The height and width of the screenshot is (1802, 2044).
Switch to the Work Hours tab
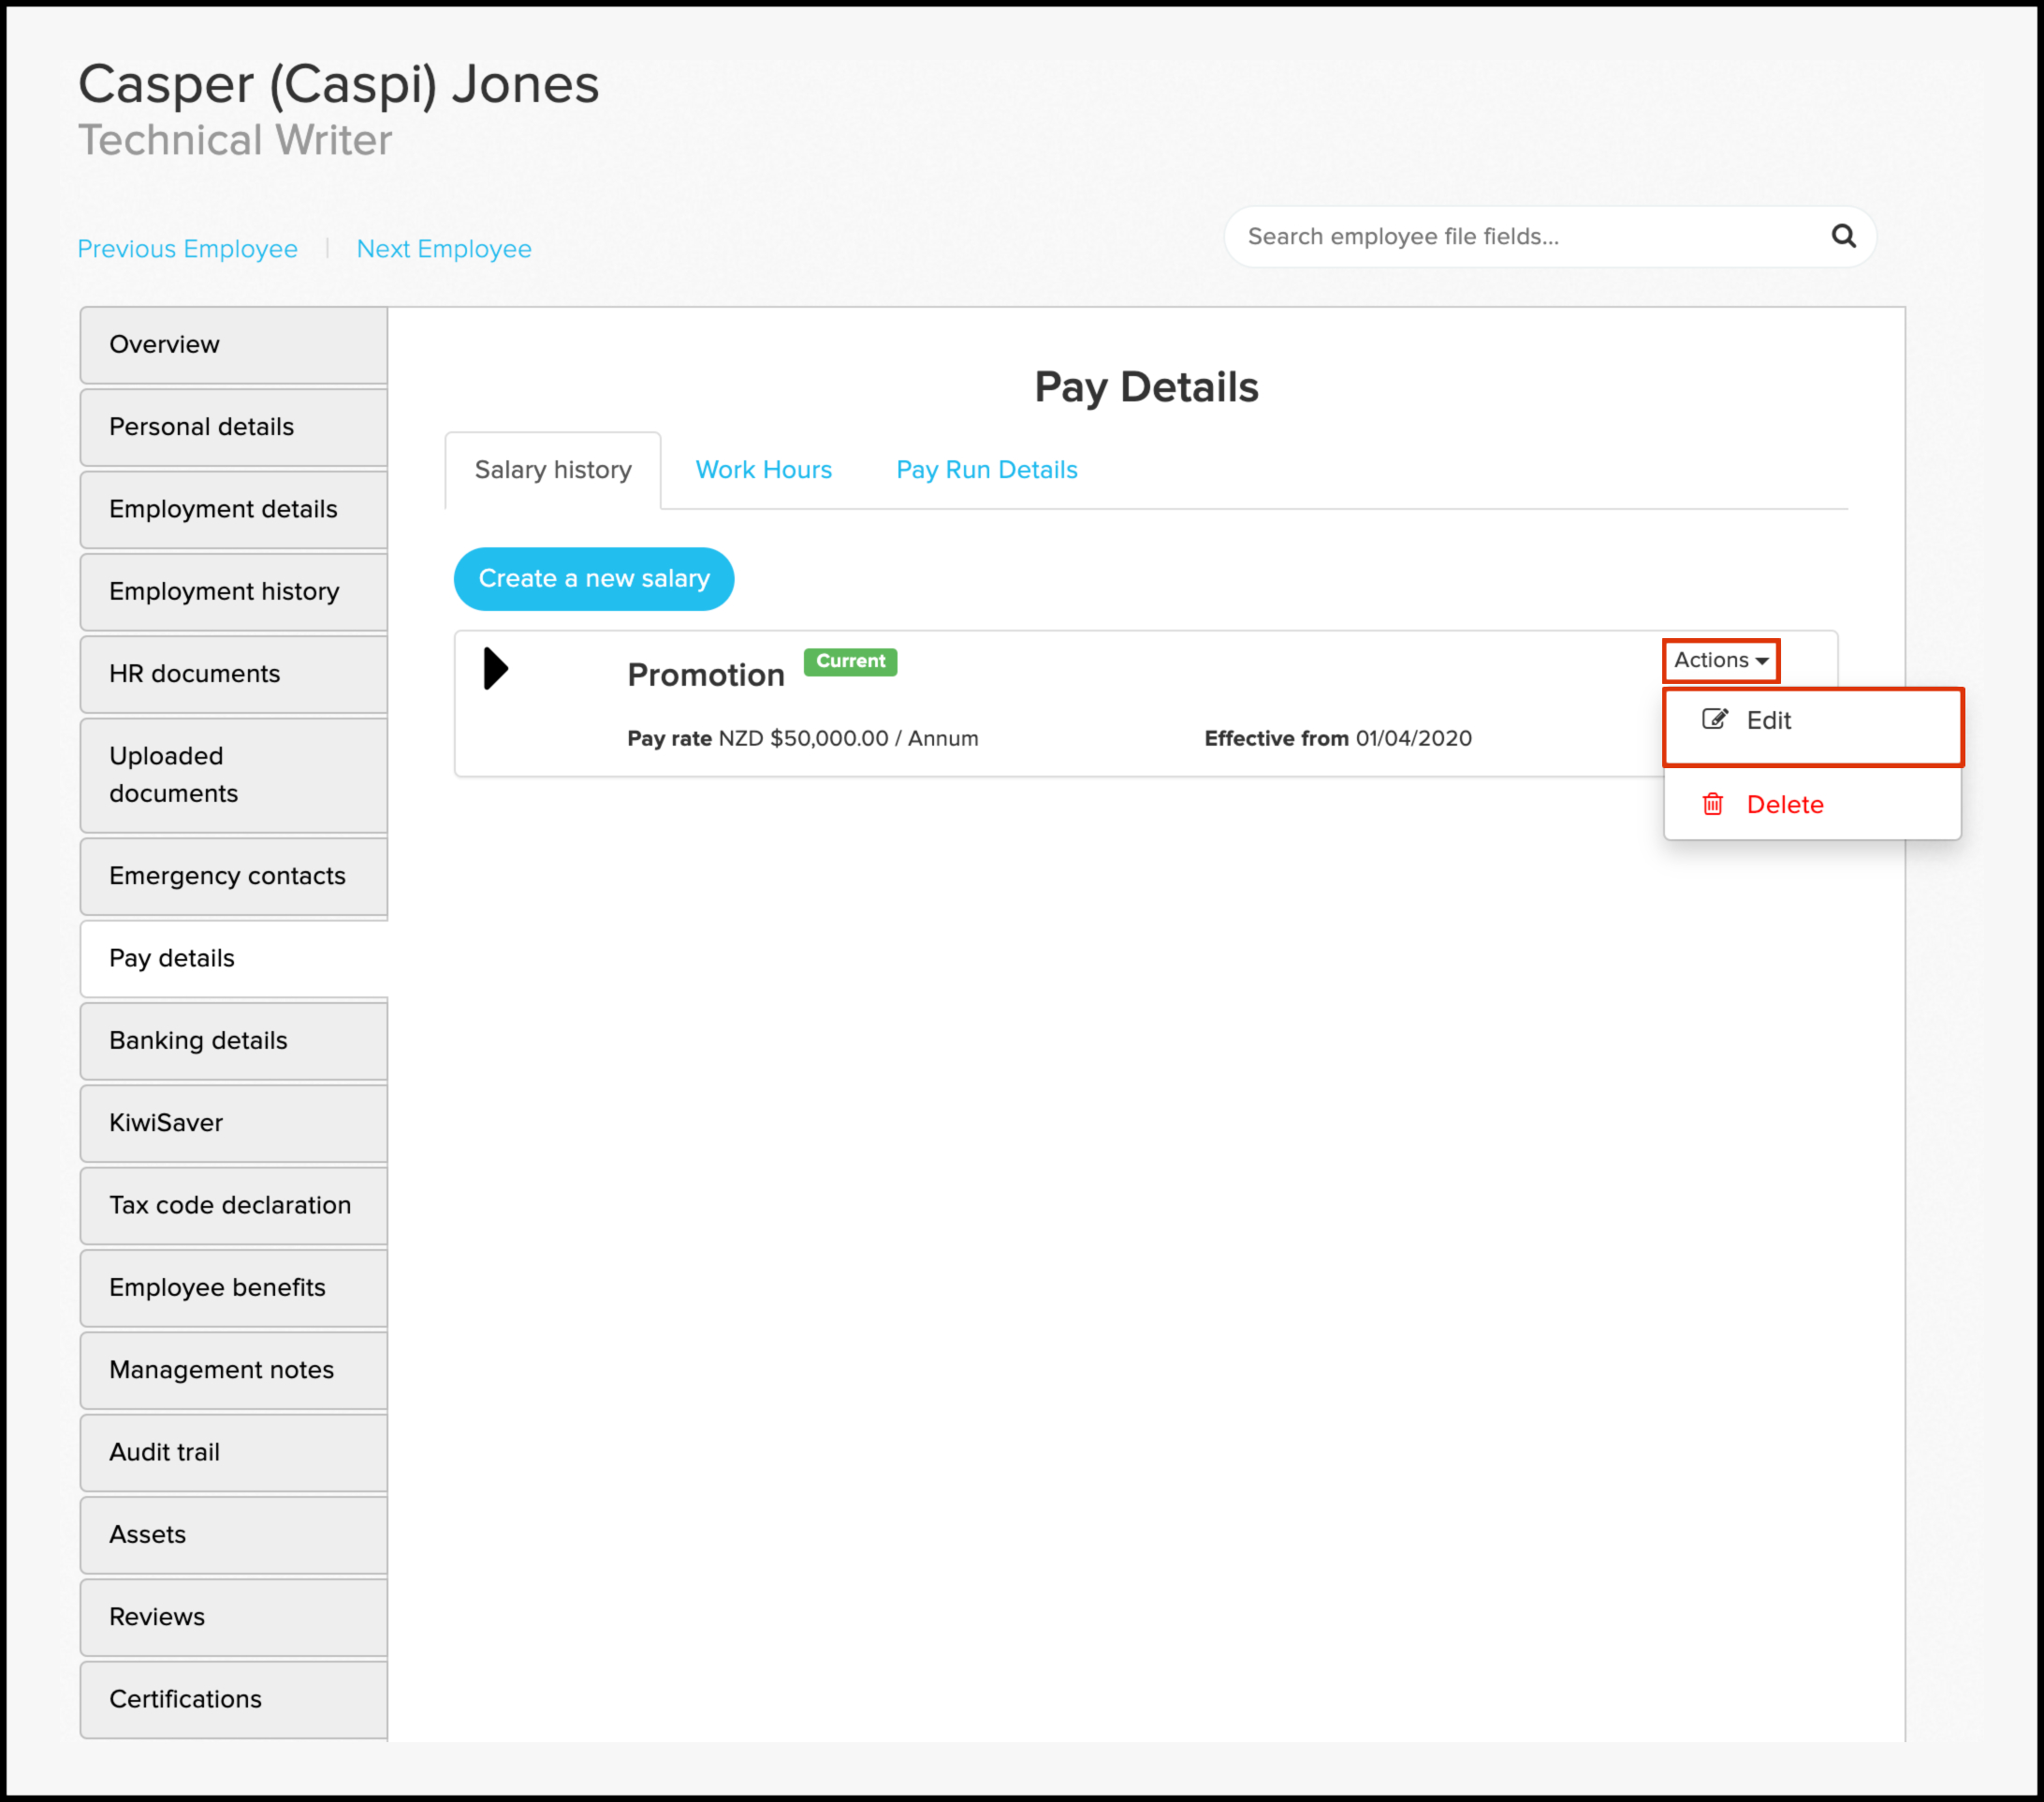(763, 470)
